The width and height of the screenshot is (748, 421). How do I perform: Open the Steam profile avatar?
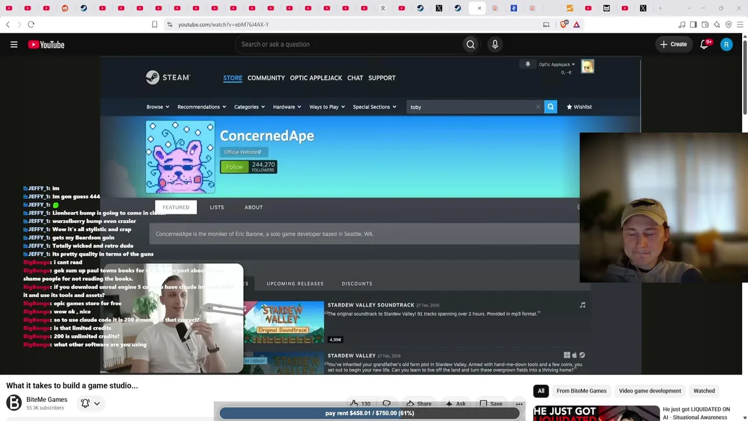587,67
